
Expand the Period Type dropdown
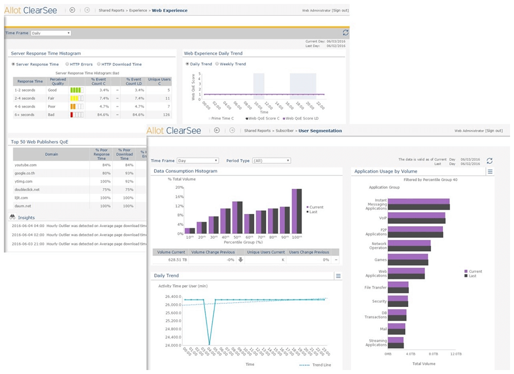tap(271, 161)
